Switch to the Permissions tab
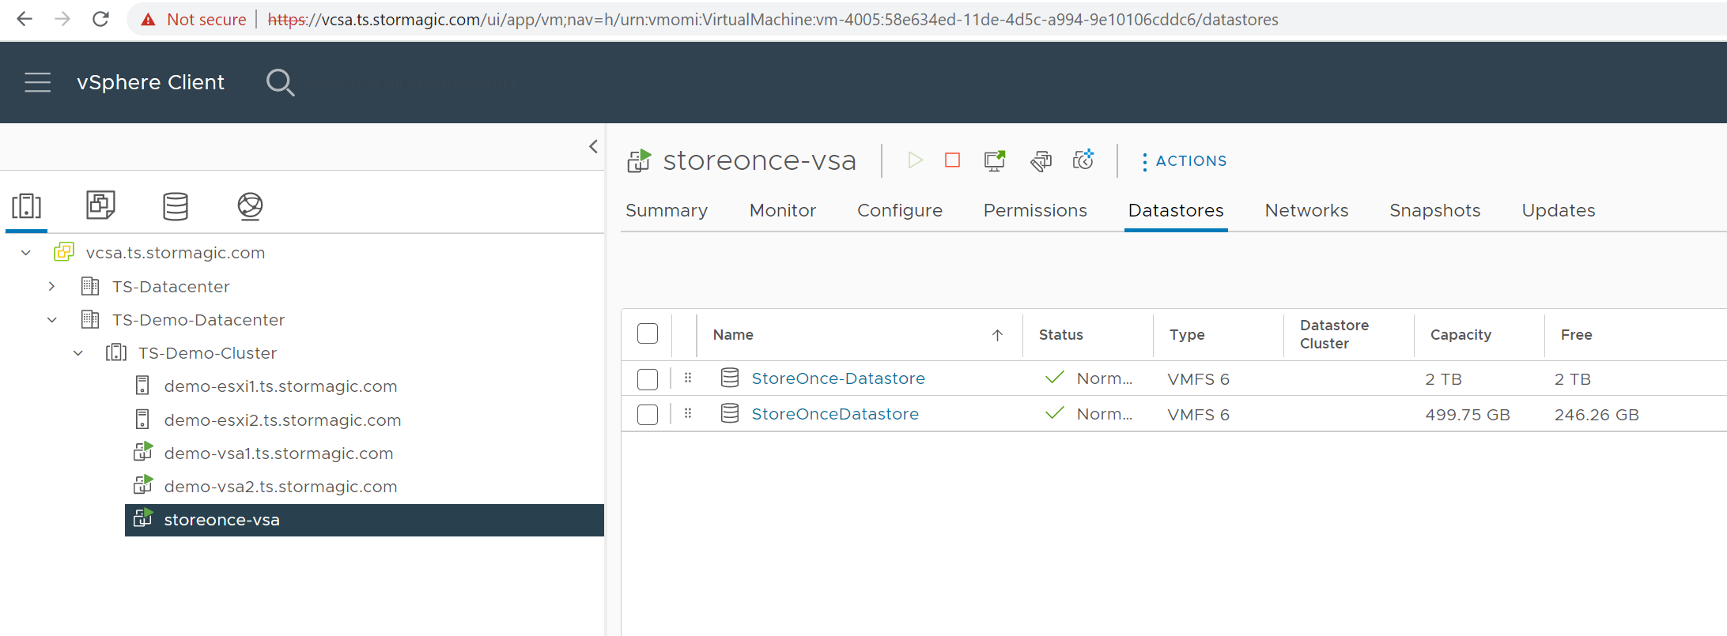Screen dimensions: 1727x636 tap(1035, 210)
